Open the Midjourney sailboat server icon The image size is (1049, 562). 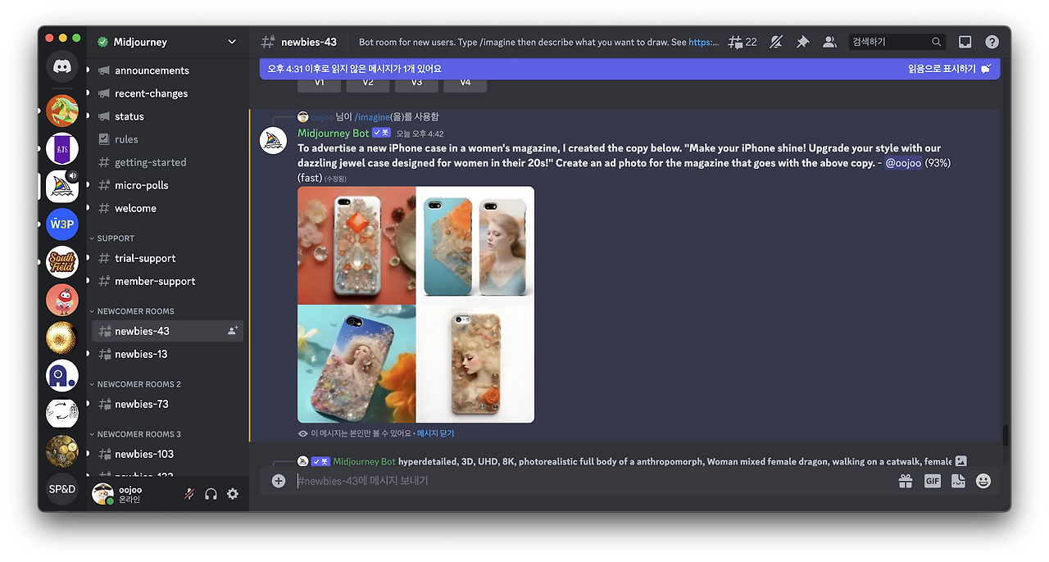point(62,186)
